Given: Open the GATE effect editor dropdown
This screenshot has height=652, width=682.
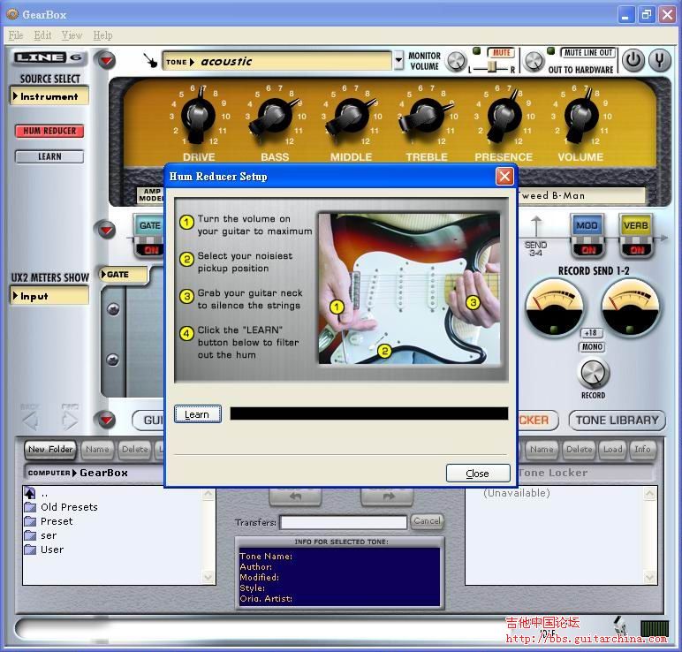Looking at the screenshot, I should pos(124,275).
